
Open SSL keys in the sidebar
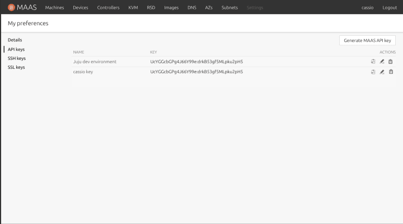[x=16, y=67]
